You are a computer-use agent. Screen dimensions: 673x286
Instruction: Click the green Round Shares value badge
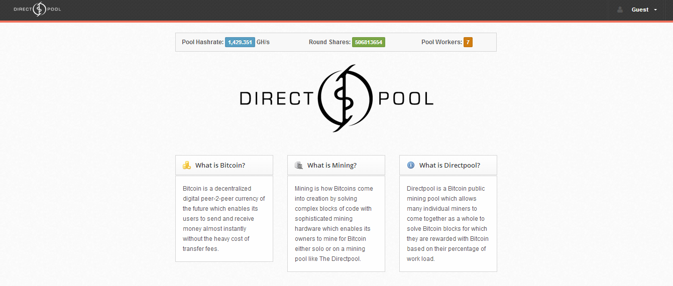368,42
